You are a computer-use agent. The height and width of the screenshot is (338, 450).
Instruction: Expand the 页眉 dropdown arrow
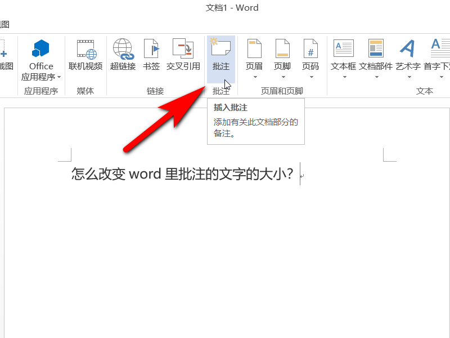(x=255, y=77)
